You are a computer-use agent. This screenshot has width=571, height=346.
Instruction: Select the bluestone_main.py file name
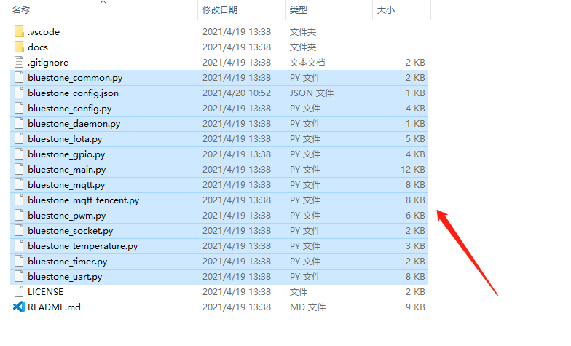[67, 170]
